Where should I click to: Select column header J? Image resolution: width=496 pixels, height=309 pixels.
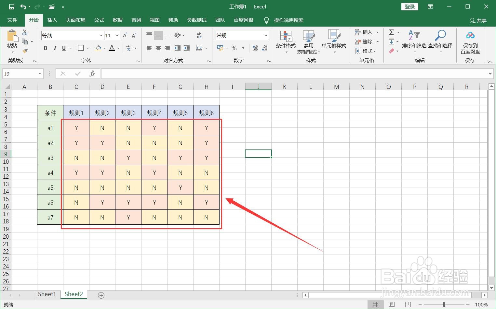coord(258,87)
